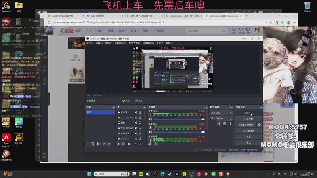Increase the transition duration with the up stepper
This screenshot has height=178, width=317.
[231, 117]
